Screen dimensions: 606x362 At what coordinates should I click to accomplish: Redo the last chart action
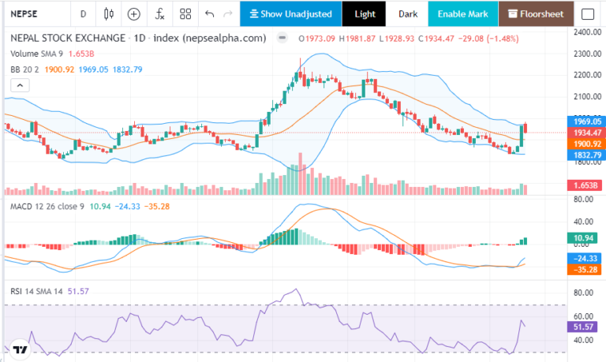(228, 14)
